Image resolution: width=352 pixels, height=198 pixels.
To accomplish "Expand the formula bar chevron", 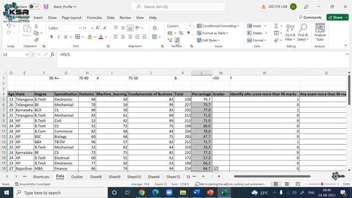I will (347, 54).
